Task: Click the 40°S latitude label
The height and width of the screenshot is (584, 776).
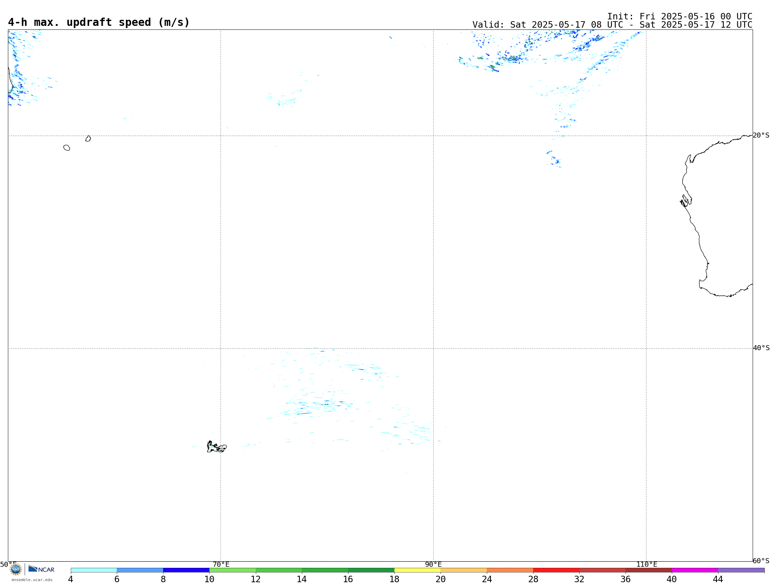Action: coord(761,348)
